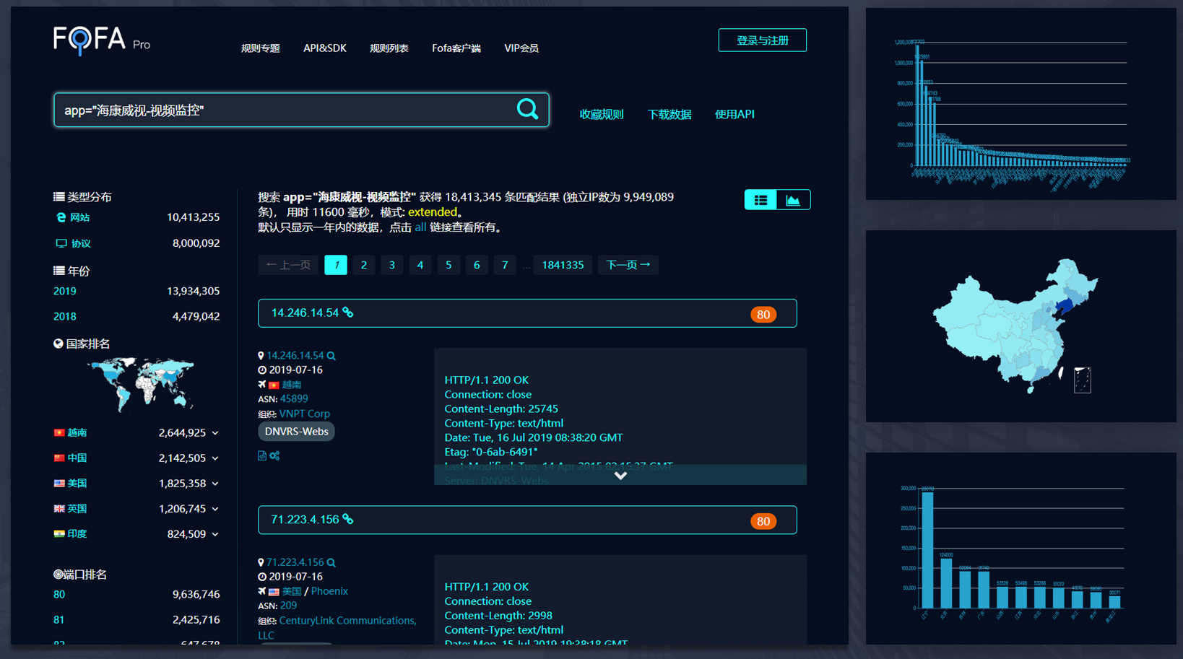Image resolution: width=1183 pixels, height=659 pixels.
Task: Switch to list view icon
Action: click(x=760, y=200)
